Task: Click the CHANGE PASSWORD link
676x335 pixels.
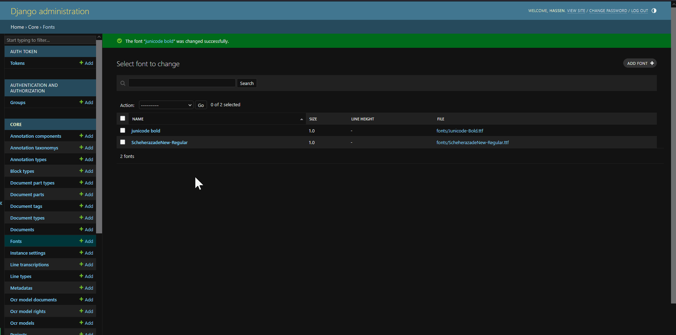Action: [x=608, y=11]
